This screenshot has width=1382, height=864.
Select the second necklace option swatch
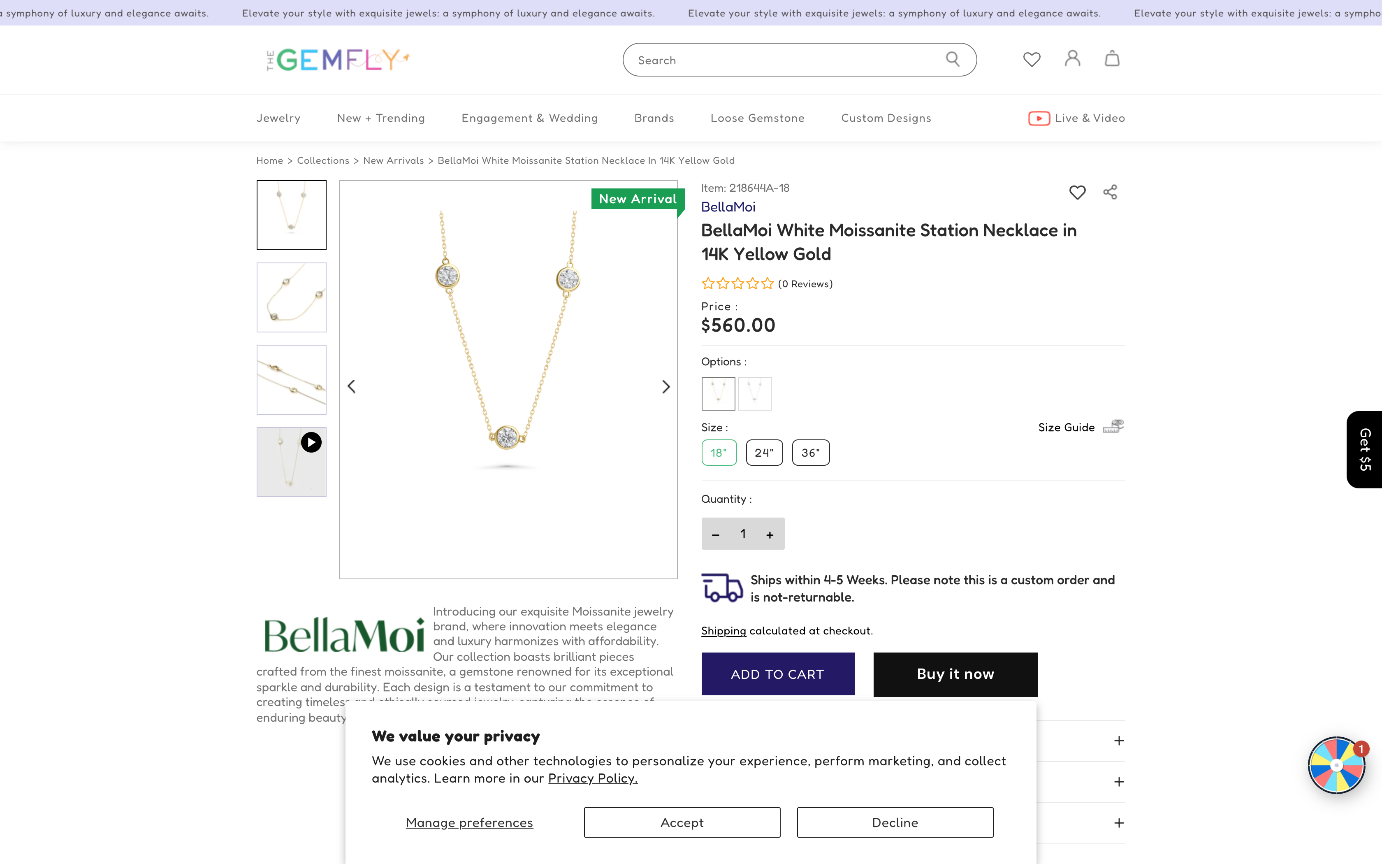tap(755, 394)
